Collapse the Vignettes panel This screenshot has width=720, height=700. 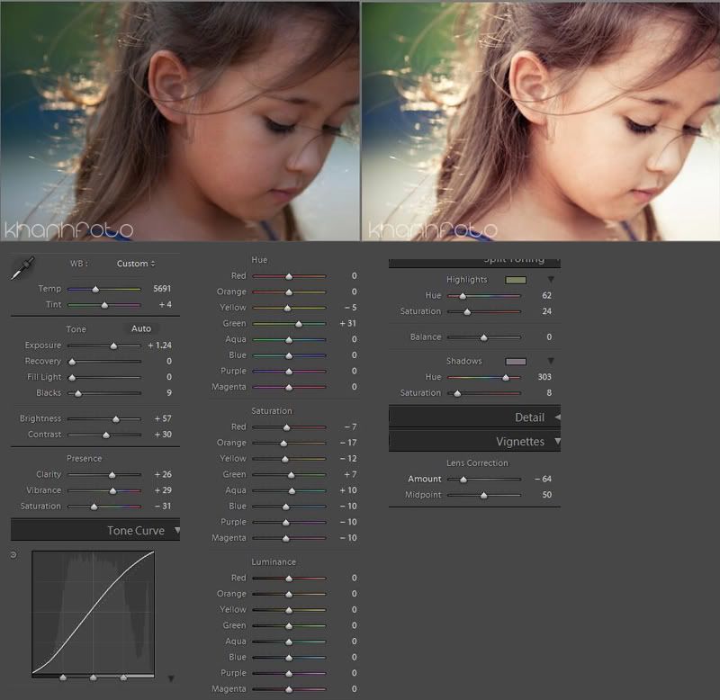tap(557, 442)
